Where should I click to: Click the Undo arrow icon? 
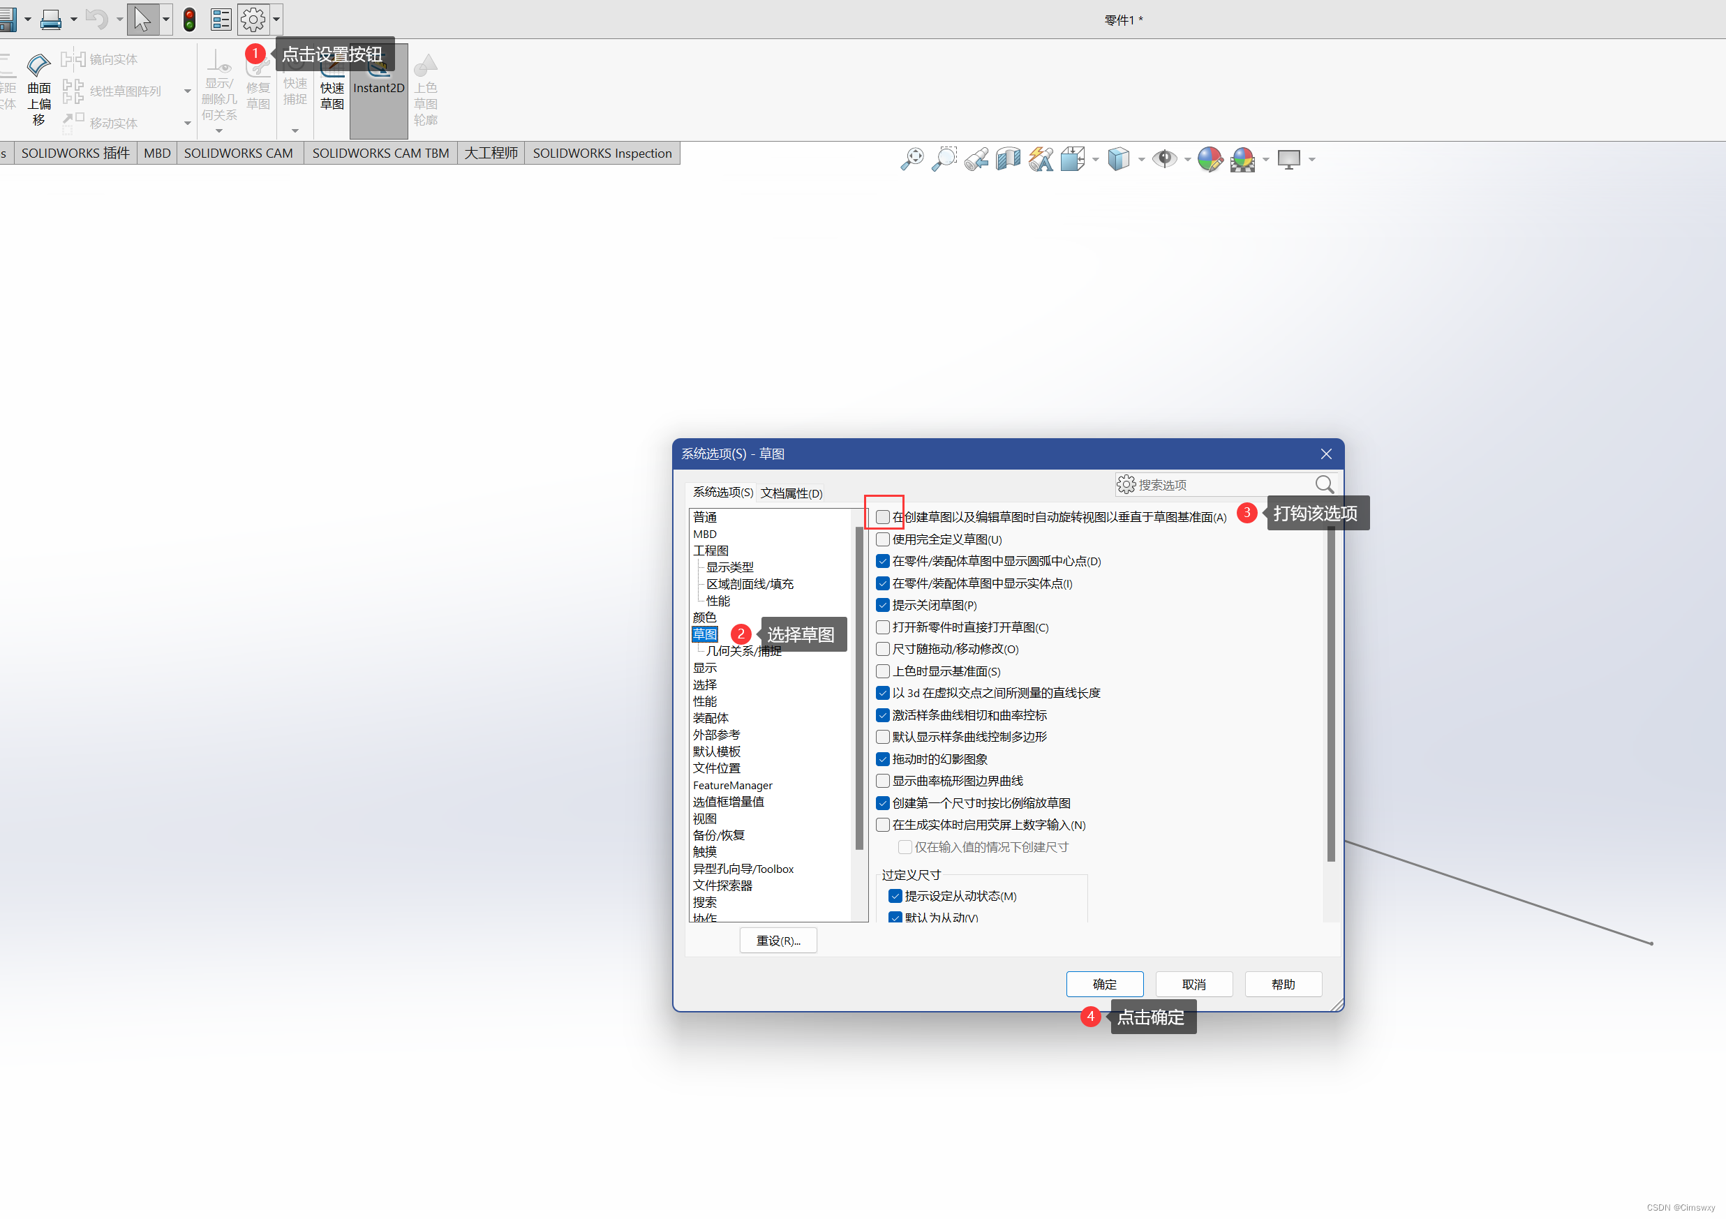pos(96,20)
